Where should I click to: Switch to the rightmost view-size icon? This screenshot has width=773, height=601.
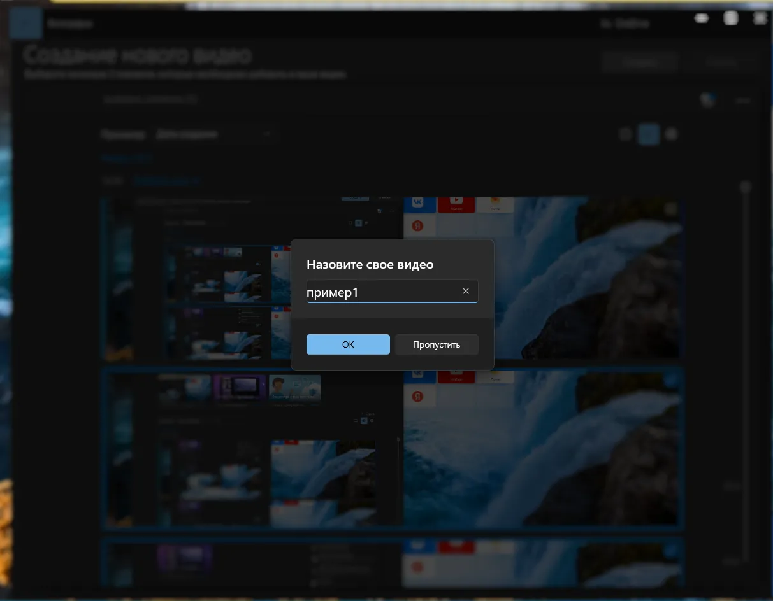(671, 134)
